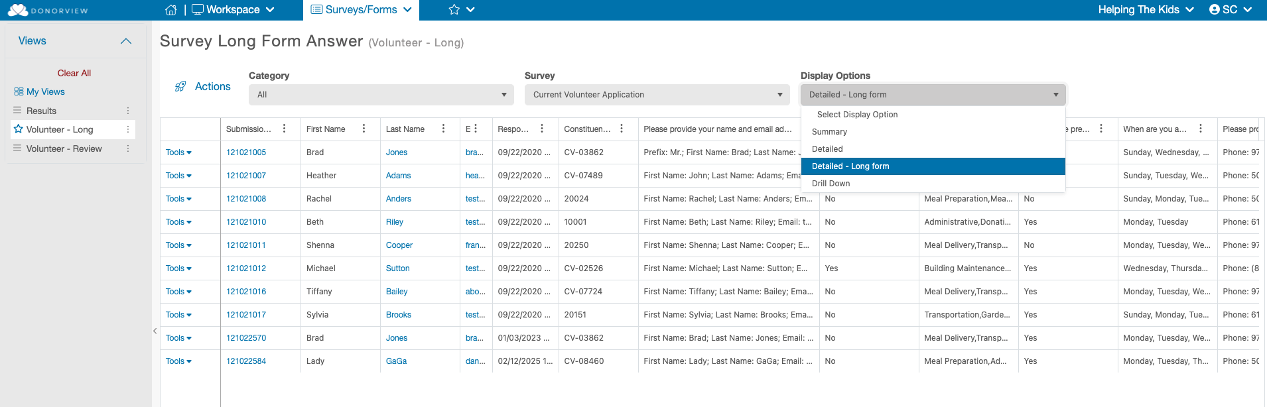This screenshot has height=407, width=1267.
Task: Open last name Bailey link
Action: 397,292
